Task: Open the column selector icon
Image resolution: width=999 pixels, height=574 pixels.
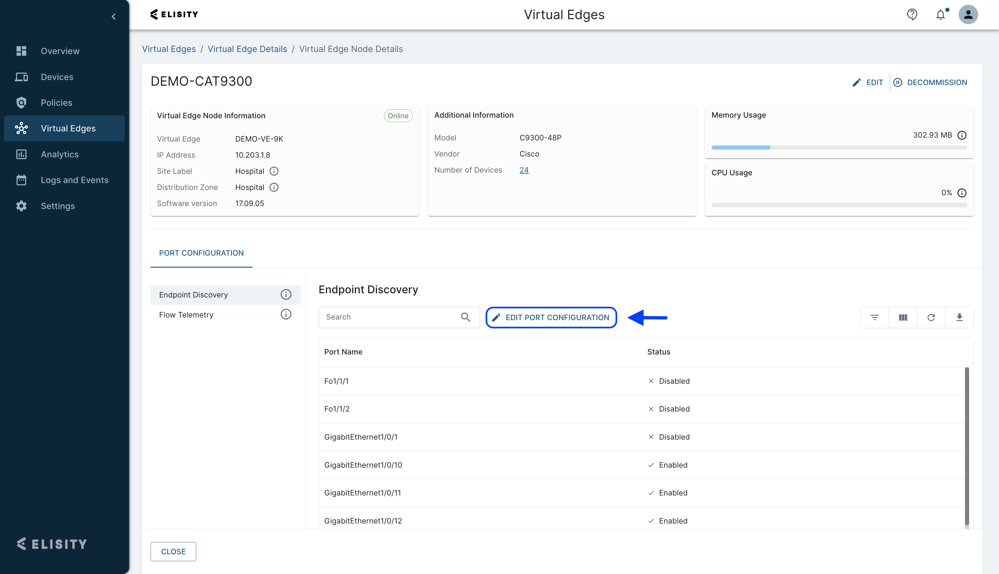Action: click(903, 317)
